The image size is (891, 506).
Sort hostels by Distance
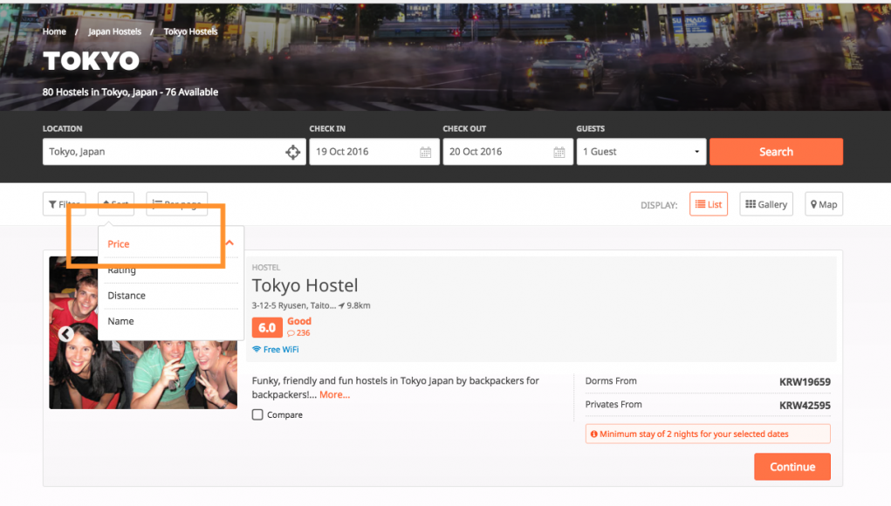127,296
